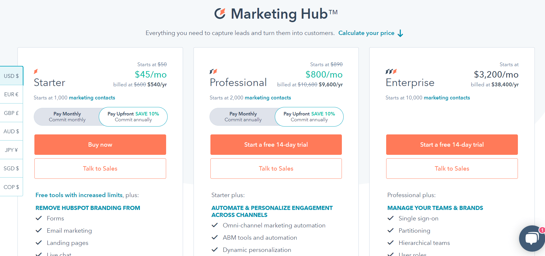Screen dimensions: 545x256
Task: Click the checkmark next to Single sign-on
Action: click(x=391, y=218)
